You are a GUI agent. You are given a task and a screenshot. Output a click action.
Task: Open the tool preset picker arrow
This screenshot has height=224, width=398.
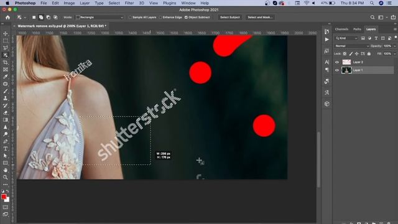point(25,17)
